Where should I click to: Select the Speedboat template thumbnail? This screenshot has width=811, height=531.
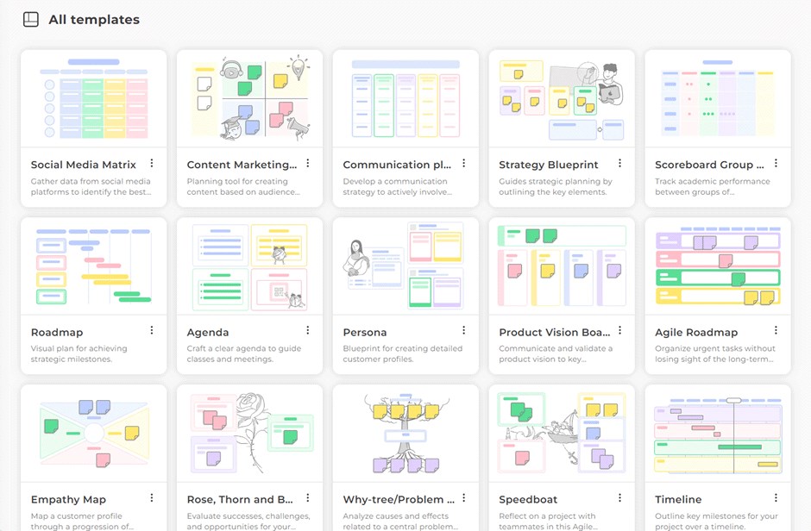point(562,434)
